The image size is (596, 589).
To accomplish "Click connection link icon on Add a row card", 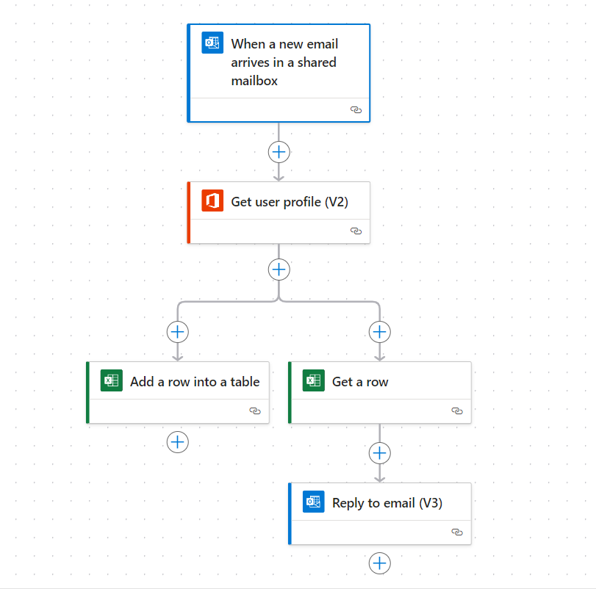I will tap(255, 411).
